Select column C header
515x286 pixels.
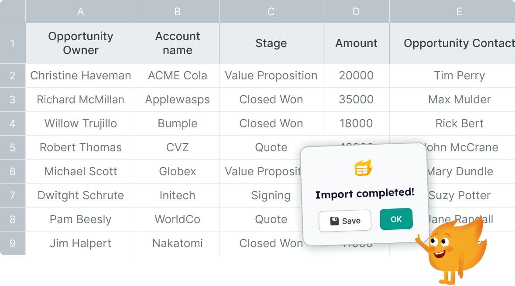pos(271,12)
